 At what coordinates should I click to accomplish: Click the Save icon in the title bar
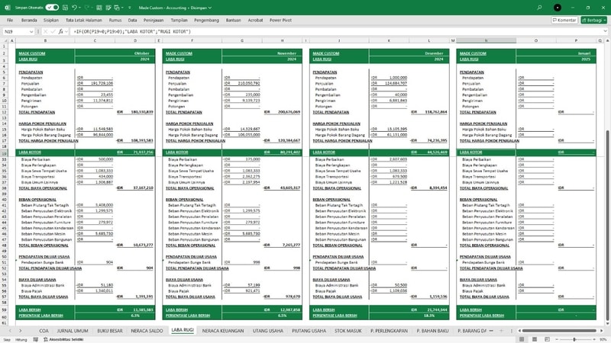click(65, 8)
